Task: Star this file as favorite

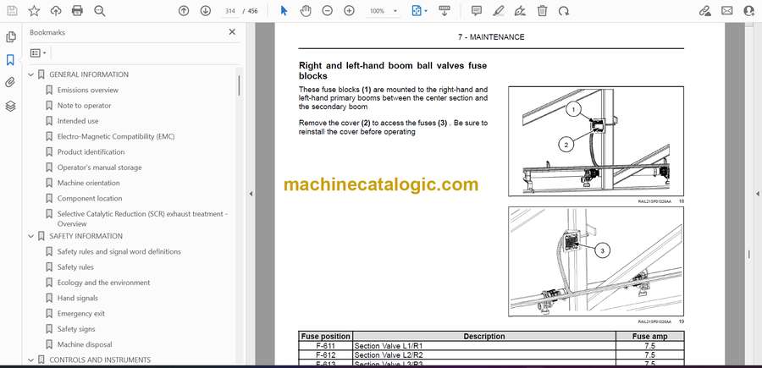Action: (34, 11)
